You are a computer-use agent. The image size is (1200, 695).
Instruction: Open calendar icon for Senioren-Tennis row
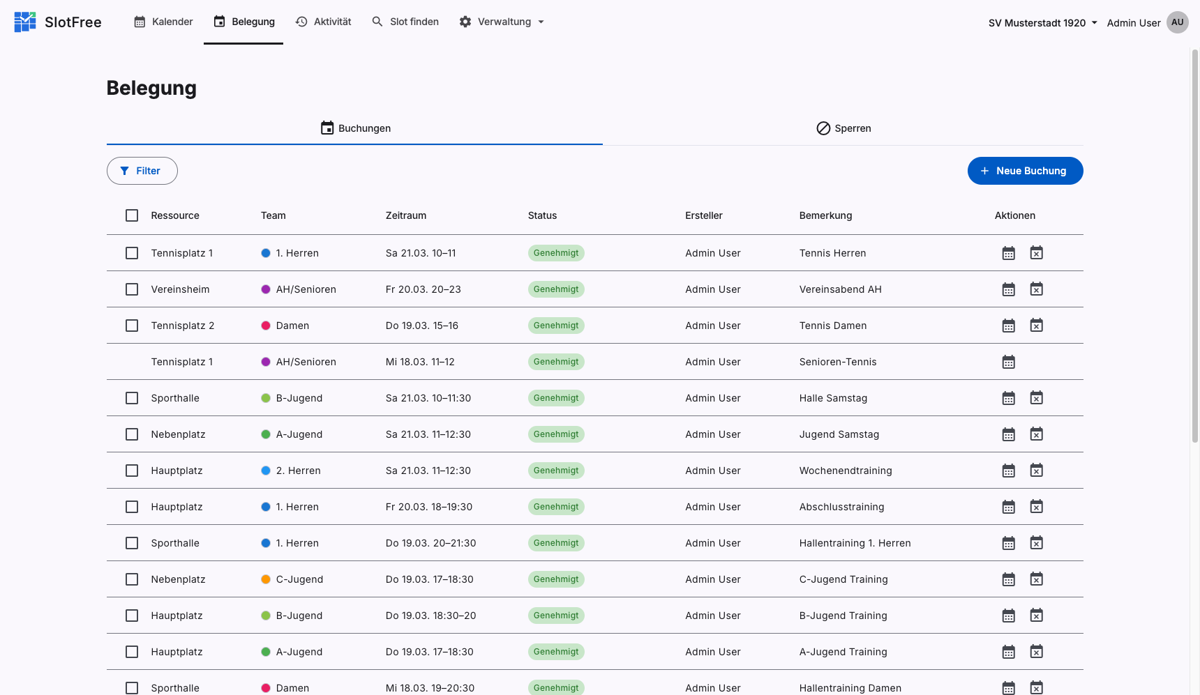coord(1008,362)
